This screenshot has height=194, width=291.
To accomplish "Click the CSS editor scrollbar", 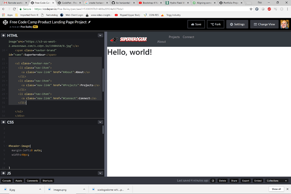I will (103, 129).
